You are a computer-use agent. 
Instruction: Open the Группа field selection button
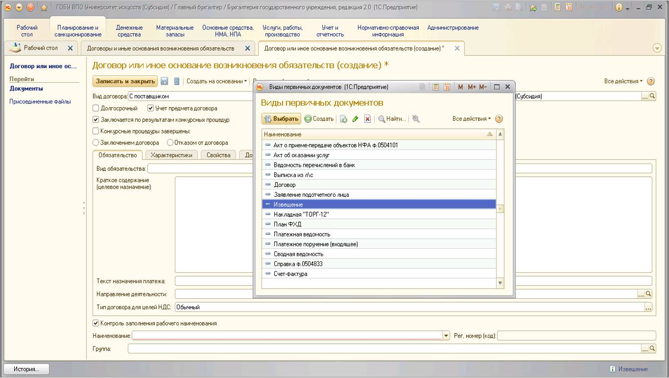[645, 349]
